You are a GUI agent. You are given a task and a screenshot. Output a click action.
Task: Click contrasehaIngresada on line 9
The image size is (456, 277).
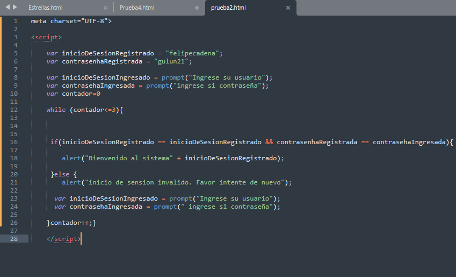click(98, 86)
